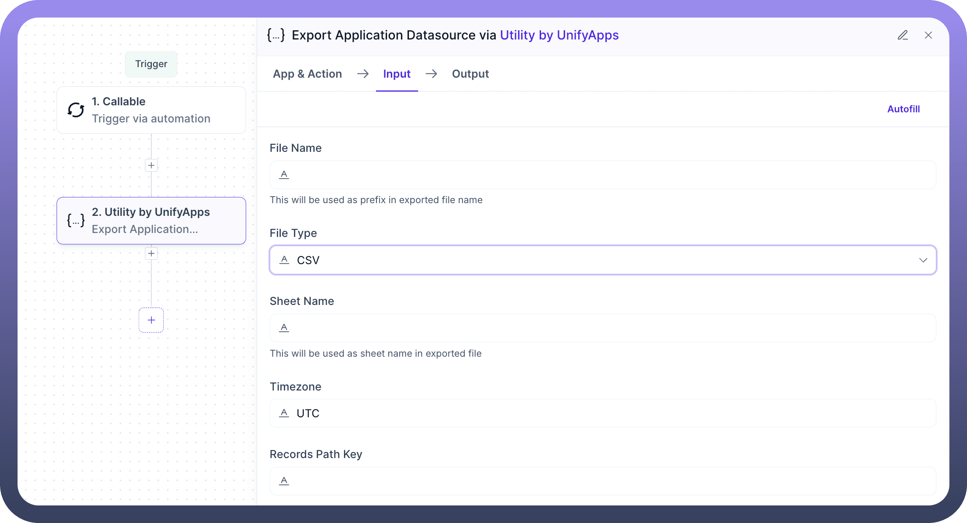The image size is (967, 523).
Task: Click the Callable trigger refresh icon
Action: [76, 110]
